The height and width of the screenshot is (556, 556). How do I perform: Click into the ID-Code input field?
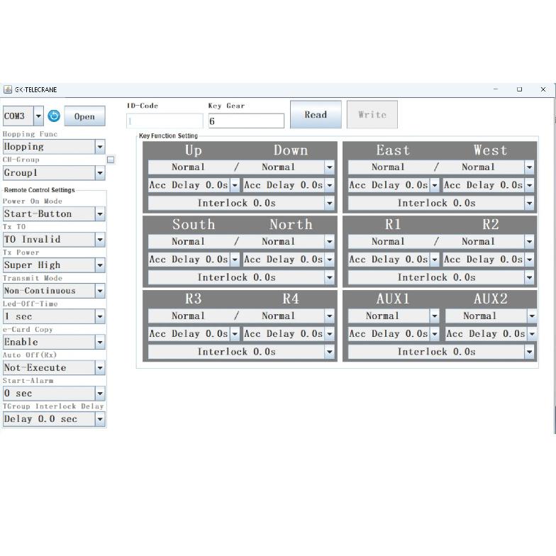pyautogui.click(x=165, y=121)
